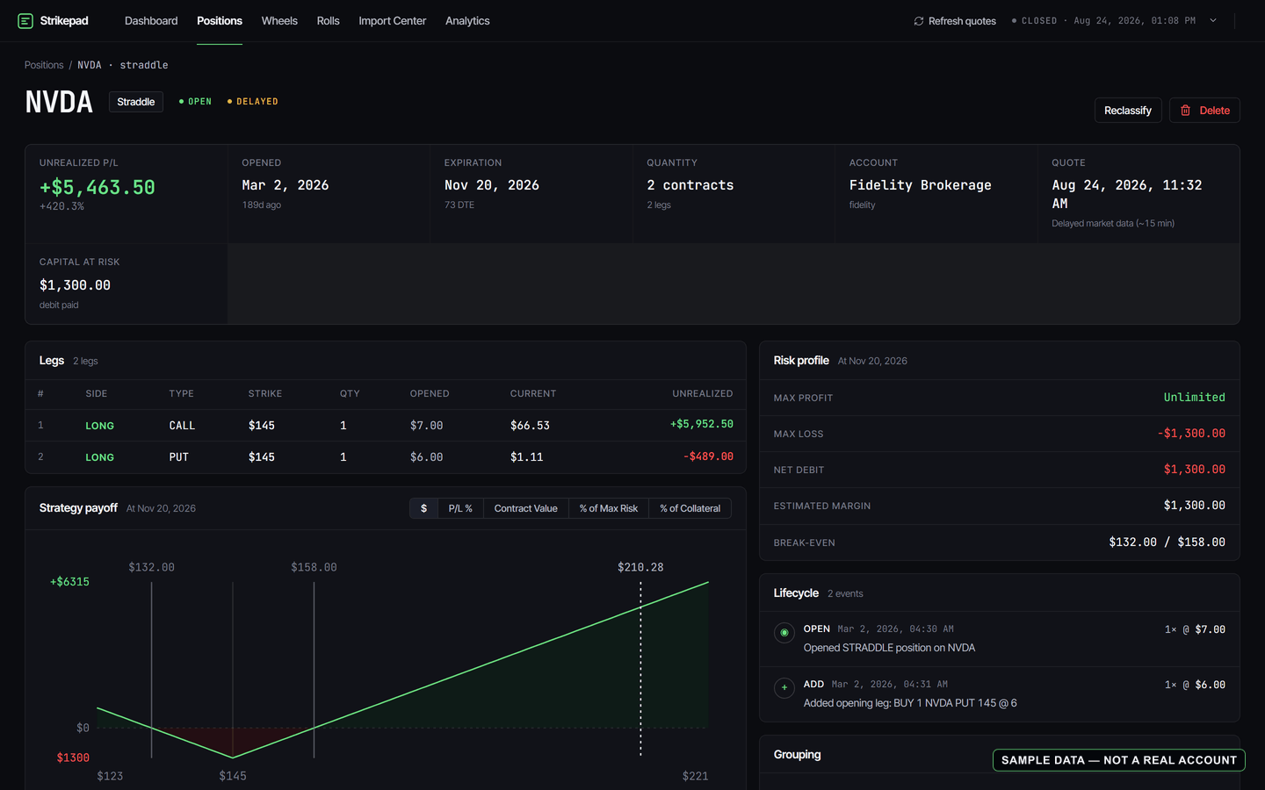
Task: Click the Nov 20, 2026 expiration date
Action: click(492, 185)
